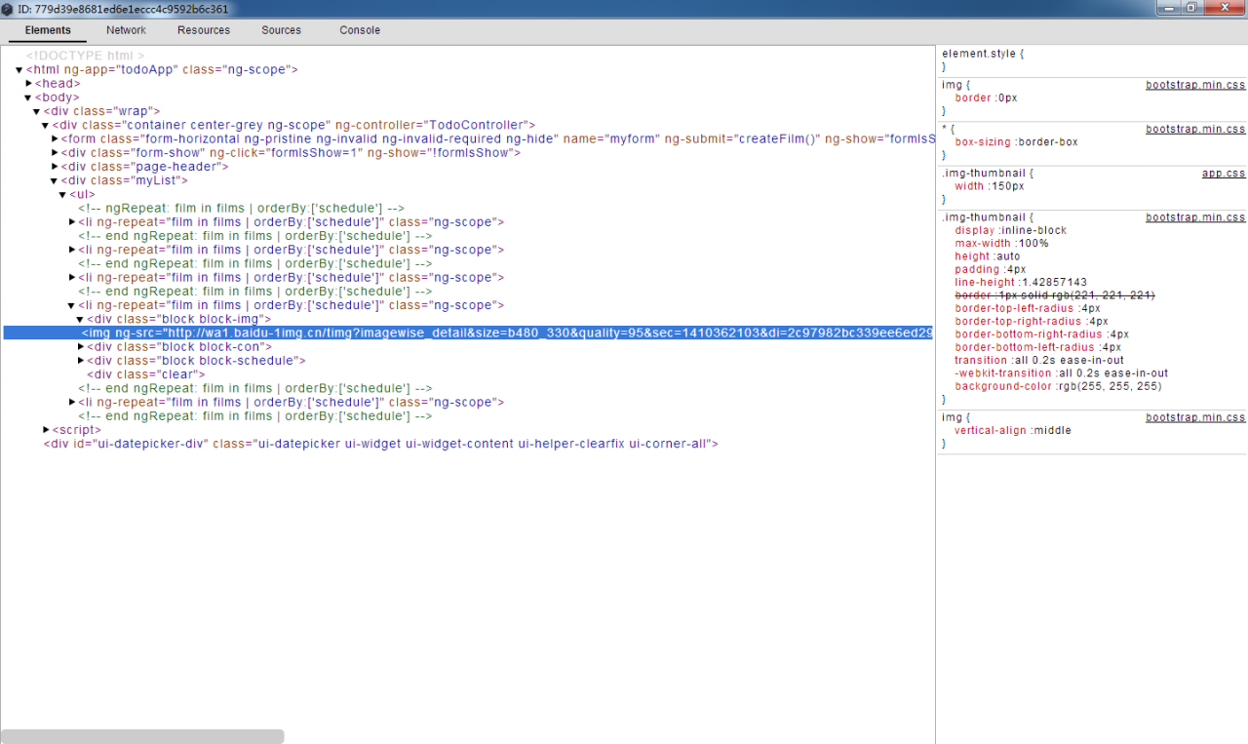Click the line-height :1.42857143 property

tap(1021, 283)
